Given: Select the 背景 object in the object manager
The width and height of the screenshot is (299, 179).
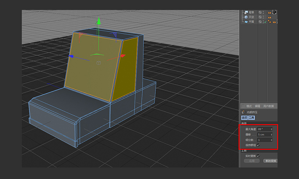Looking at the screenshot, I should 251,12.
